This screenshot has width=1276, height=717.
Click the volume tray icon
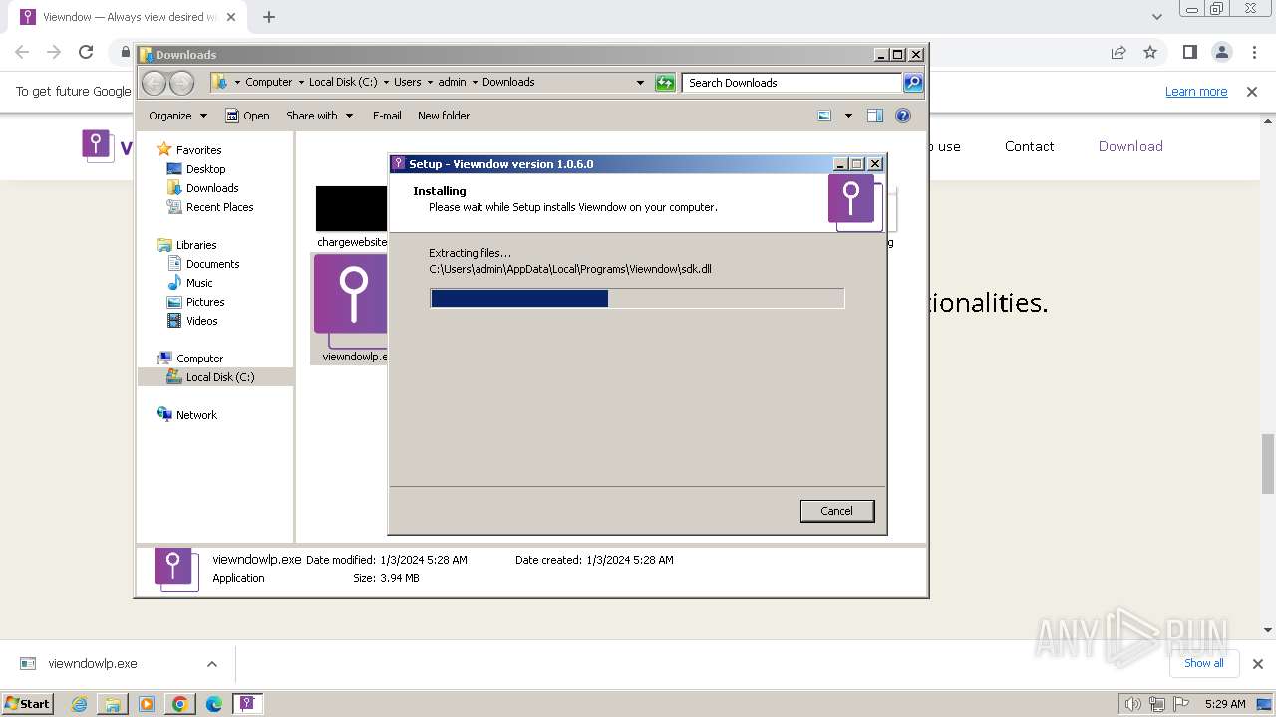coord(1133,704)
